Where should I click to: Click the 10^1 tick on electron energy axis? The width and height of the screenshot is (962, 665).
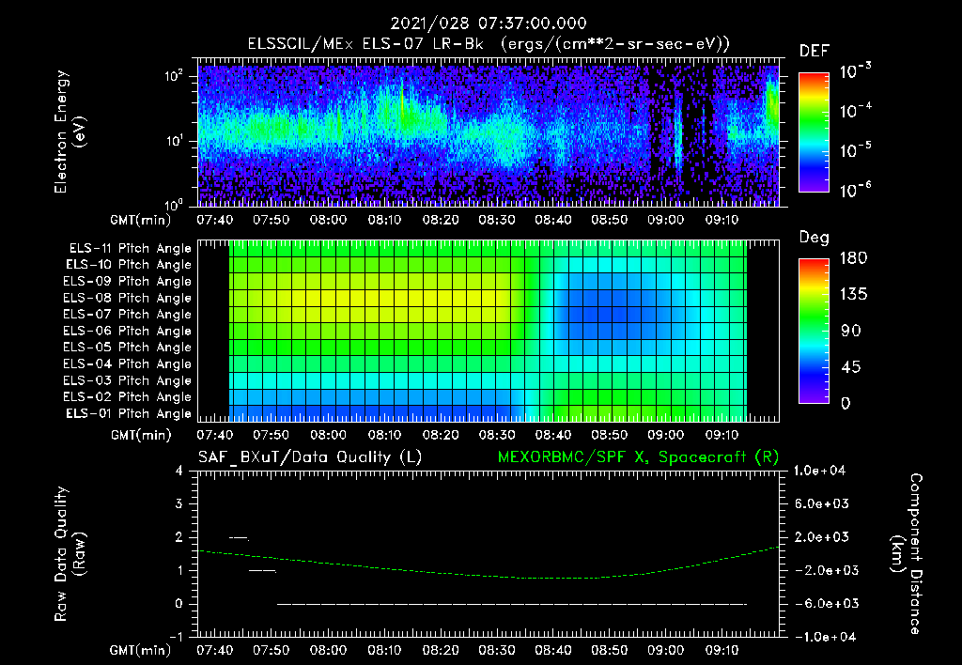tap(174, 141)
